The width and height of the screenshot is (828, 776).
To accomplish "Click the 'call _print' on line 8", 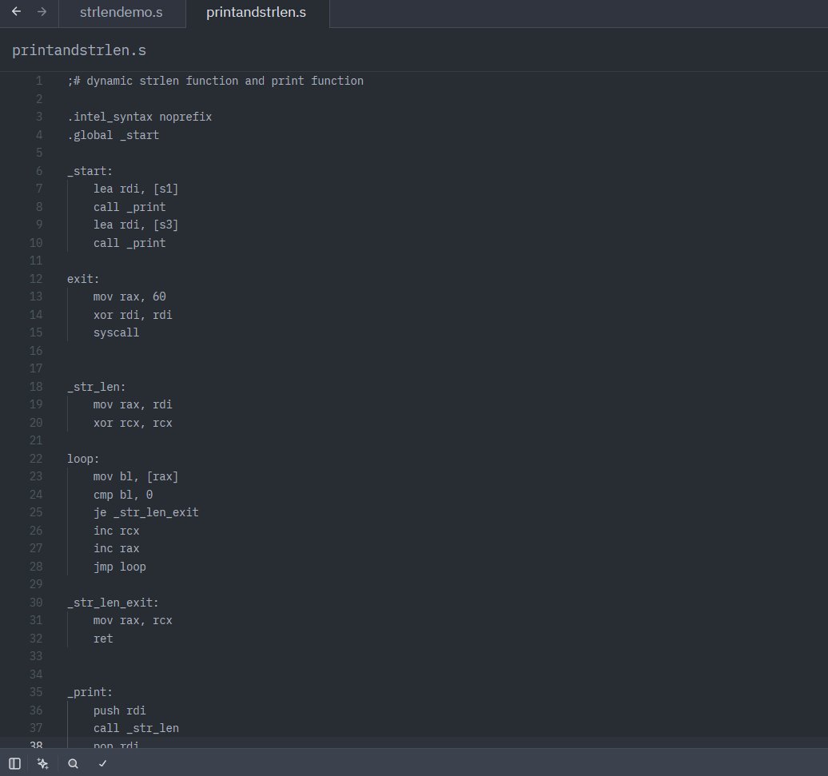I will (129, 207).
